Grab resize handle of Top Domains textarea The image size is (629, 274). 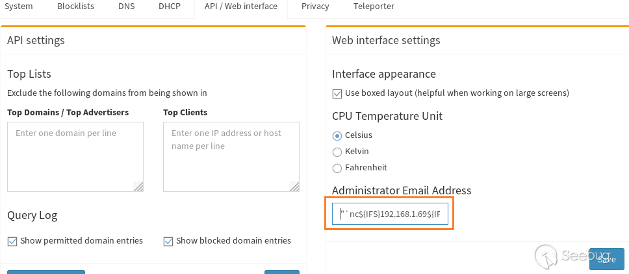(x=138, y=187)
